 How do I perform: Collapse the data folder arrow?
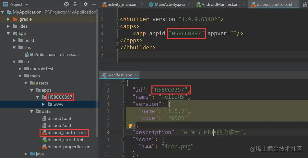pyautogui.click(x=32, y=111)
